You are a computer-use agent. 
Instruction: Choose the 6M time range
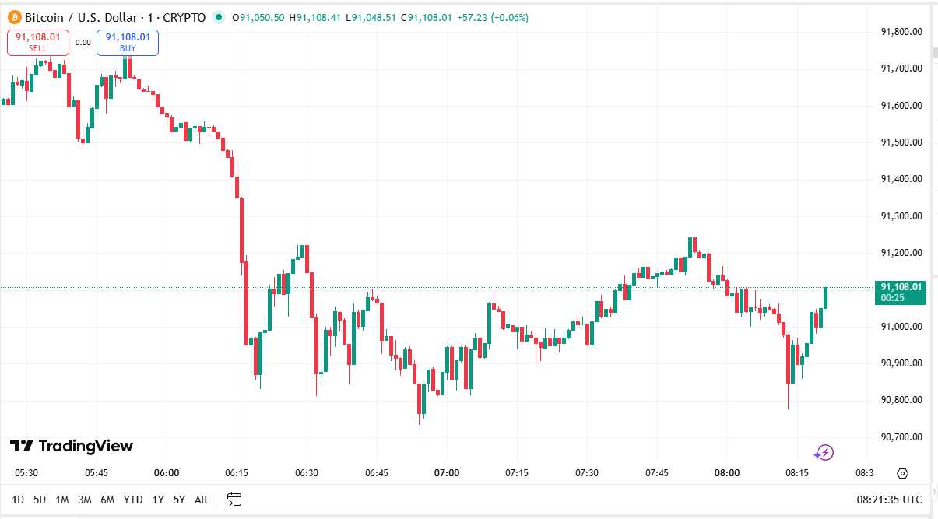107,500
